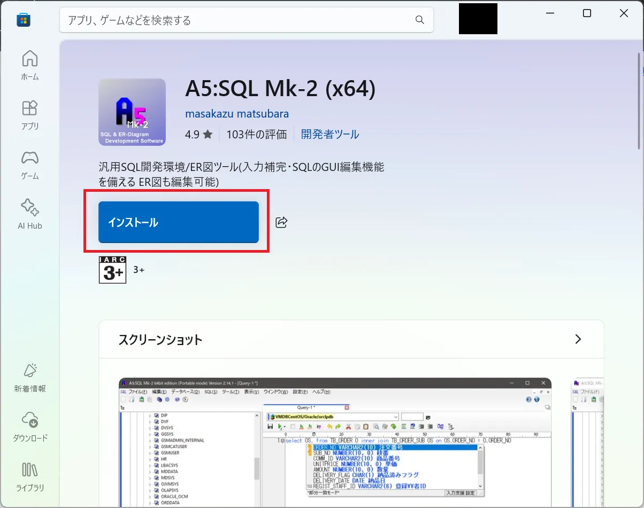Open 新着情報 (What's new) in sidebar

pyautogui.click(x=30, y=377)
